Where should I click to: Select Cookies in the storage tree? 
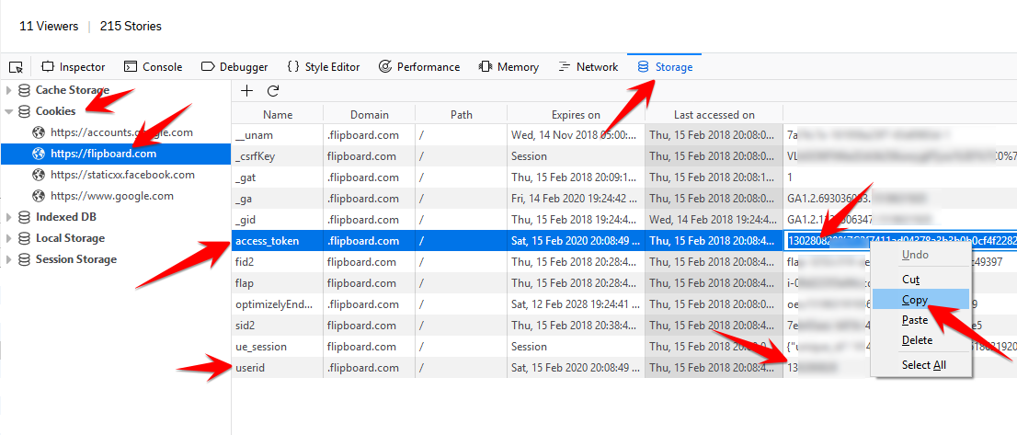(x=55, y=111)
